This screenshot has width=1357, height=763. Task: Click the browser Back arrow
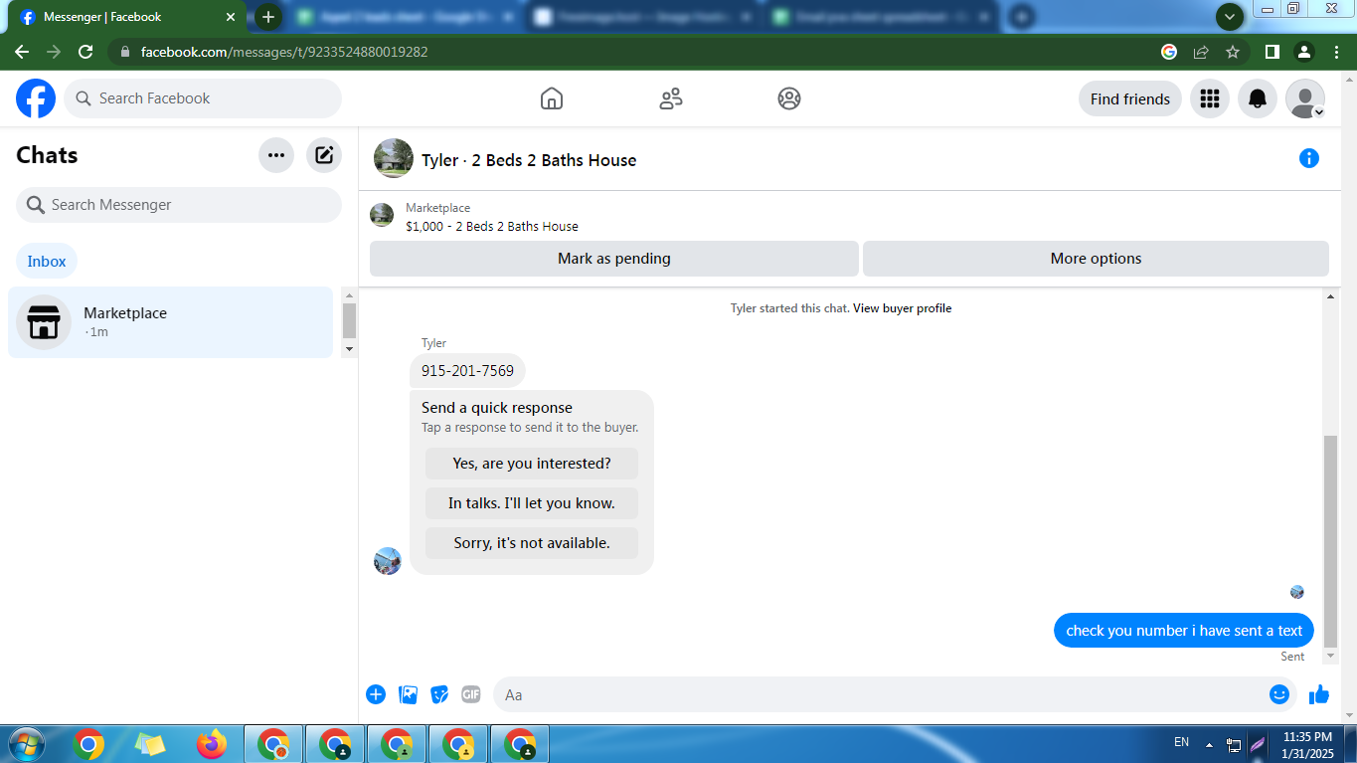[22, 52]
